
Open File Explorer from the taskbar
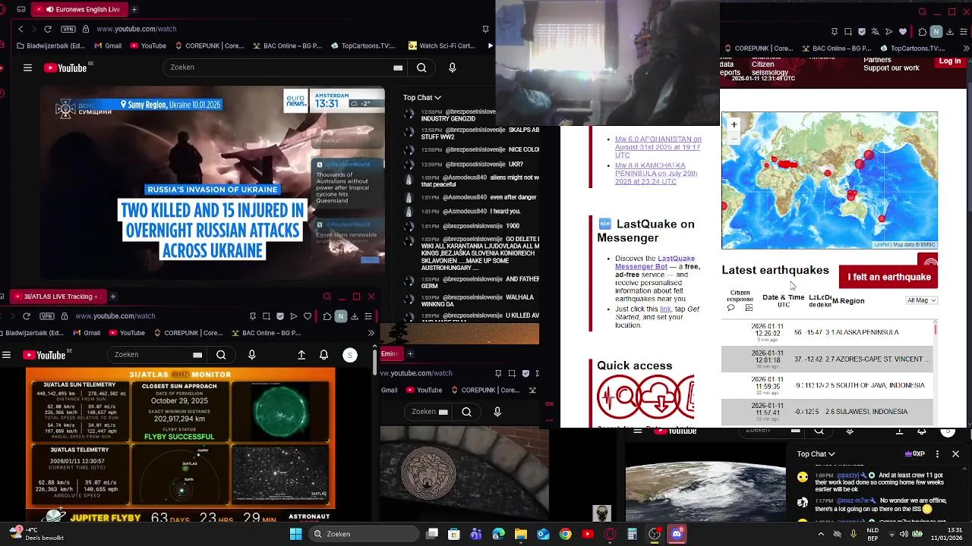[x=521, y=534]
